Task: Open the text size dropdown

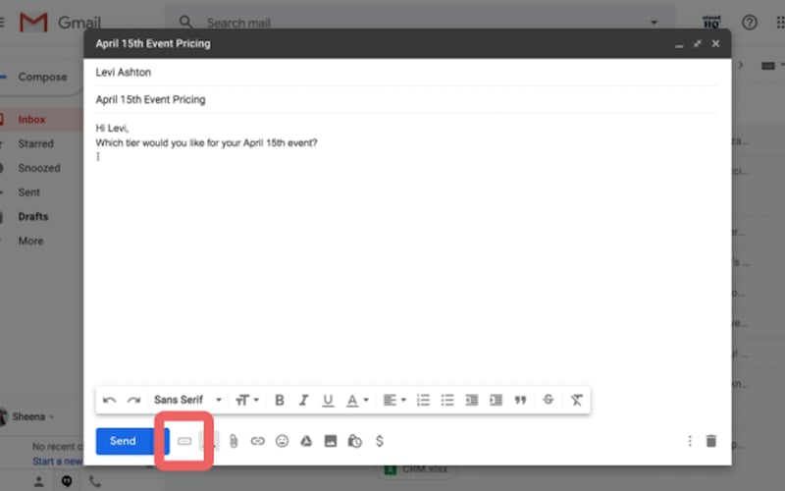Action: tap(247, 400)
